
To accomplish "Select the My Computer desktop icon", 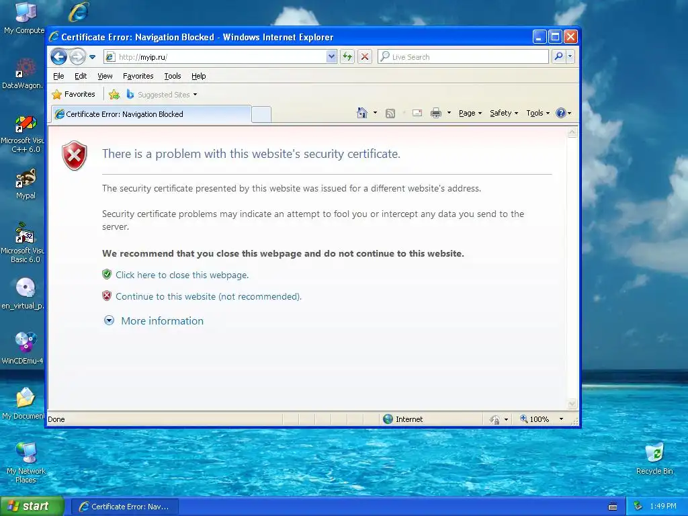I will point(24,18).
